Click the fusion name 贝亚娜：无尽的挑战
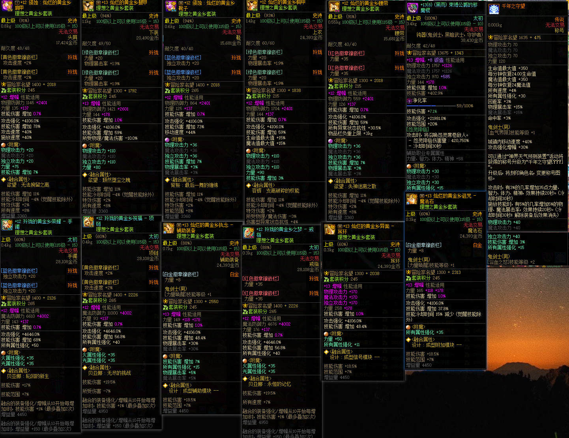The width and height of the screenshot is (569, 438). click(110, 373)
